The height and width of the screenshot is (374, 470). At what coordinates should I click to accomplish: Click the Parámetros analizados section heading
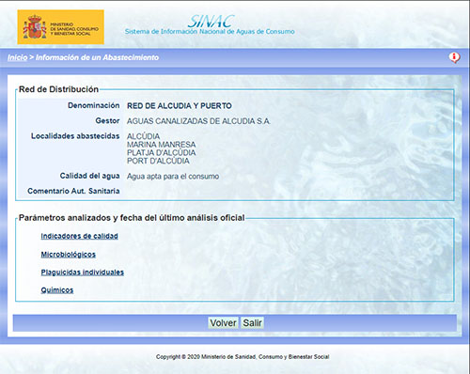[x=132, y=218]
